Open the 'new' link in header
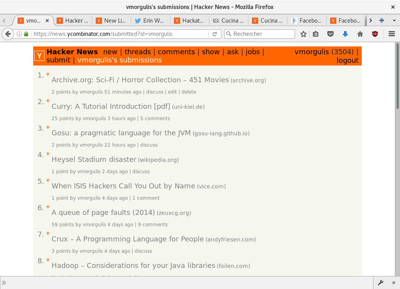This screenshot has width=400, height=289. (x=110, y=52)
